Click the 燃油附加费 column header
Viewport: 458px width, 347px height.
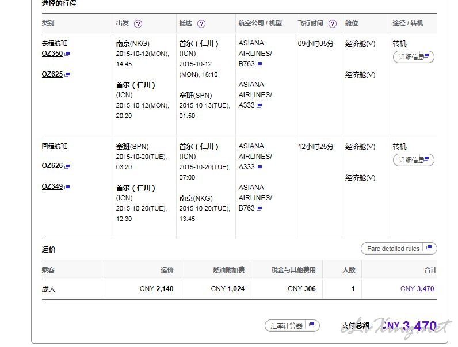click(x=228, y=270)
